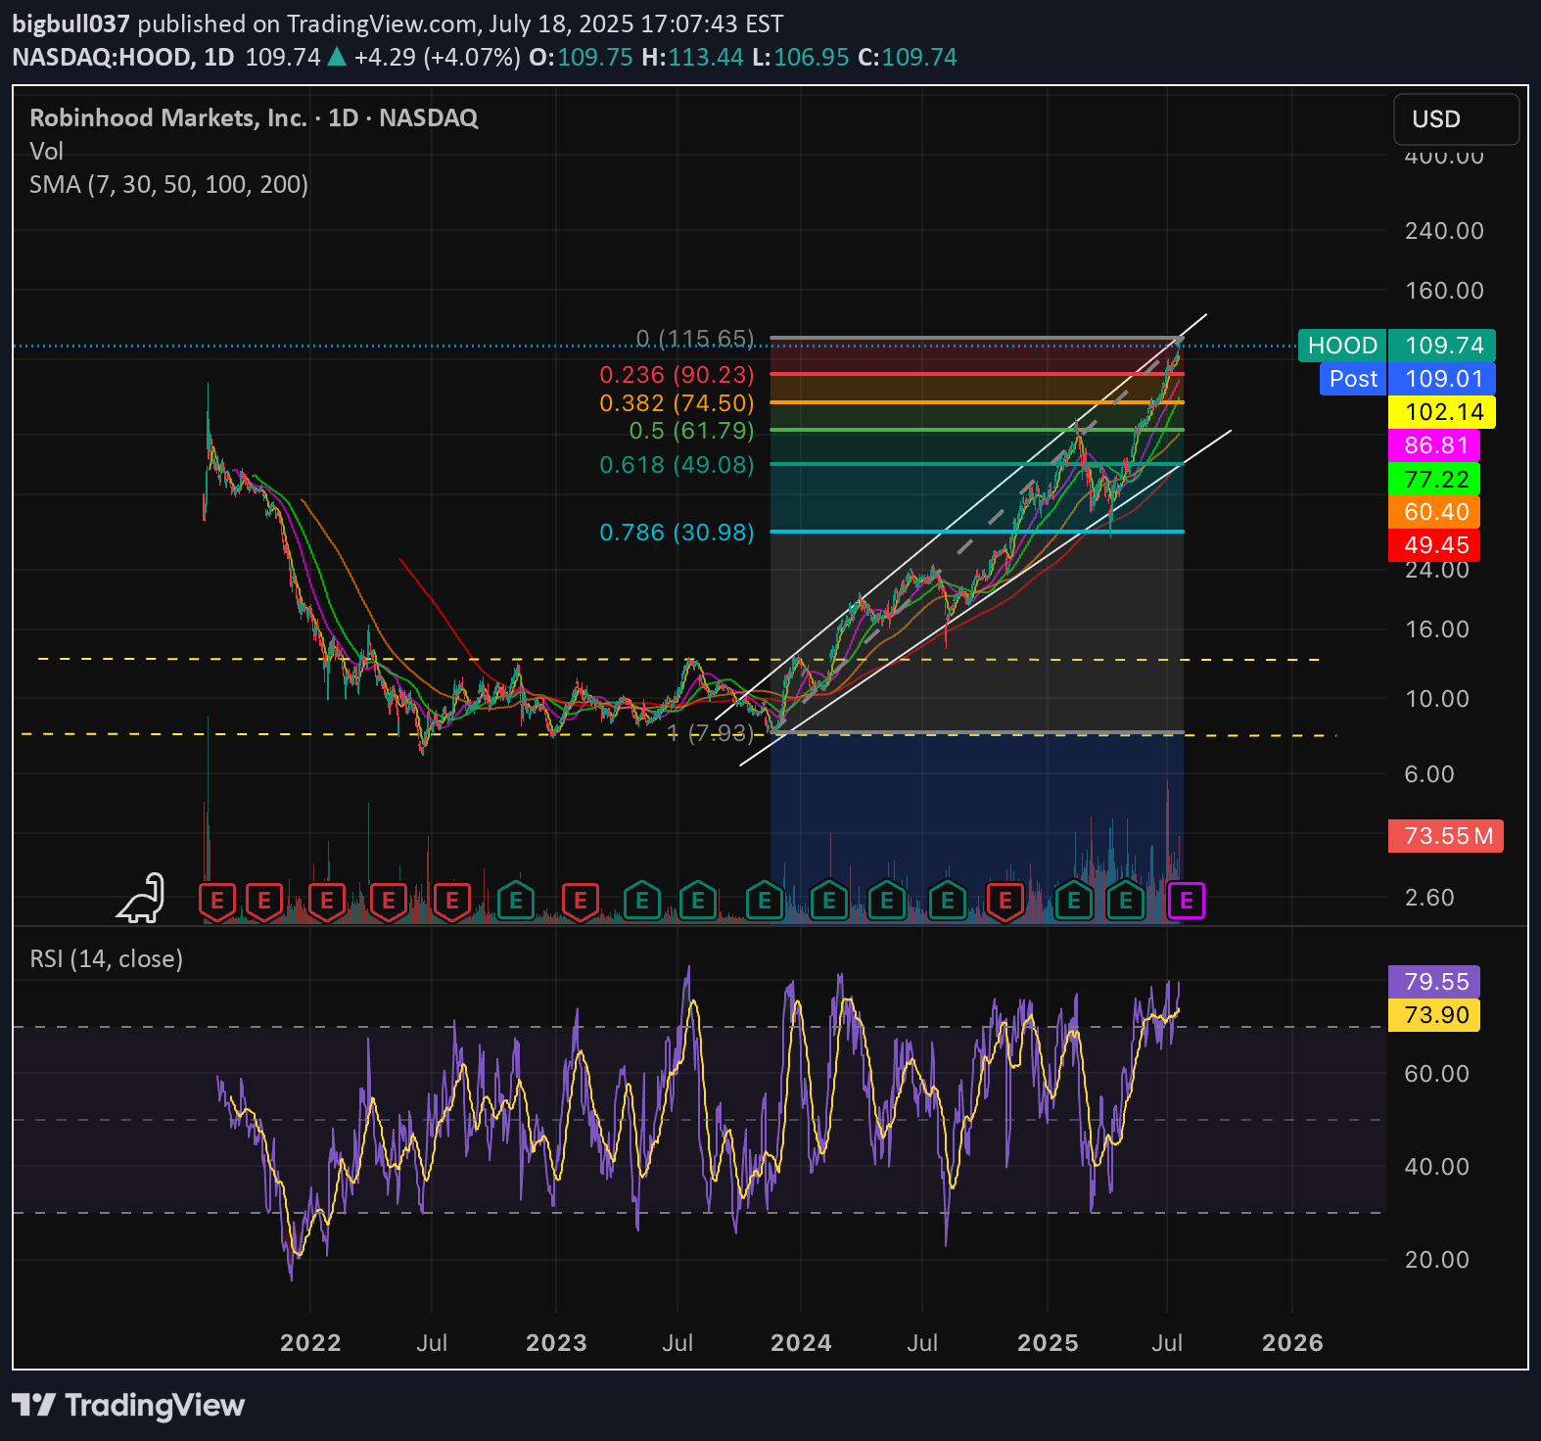Click the TradingView logo in the footer
This screenshot has height=1441, width=1541.
pos(128,1406)
